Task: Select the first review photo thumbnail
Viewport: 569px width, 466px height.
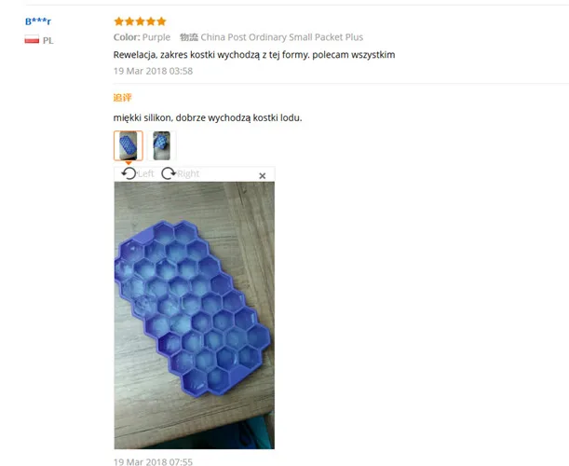Action: click(129, 145)
